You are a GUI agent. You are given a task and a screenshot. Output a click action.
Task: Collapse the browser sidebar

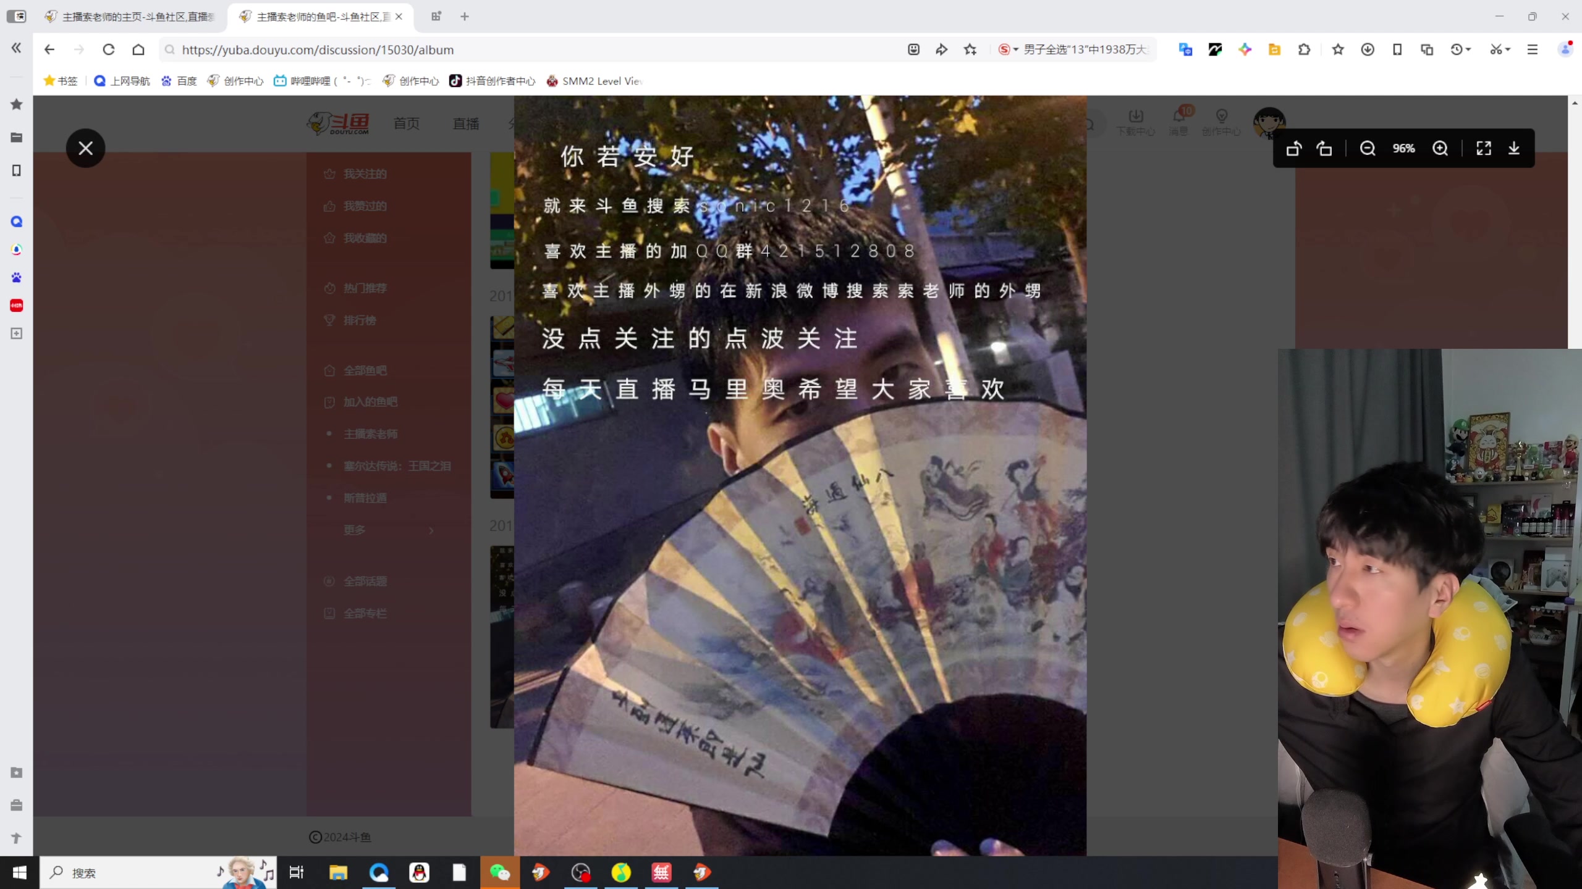point(17,48)
